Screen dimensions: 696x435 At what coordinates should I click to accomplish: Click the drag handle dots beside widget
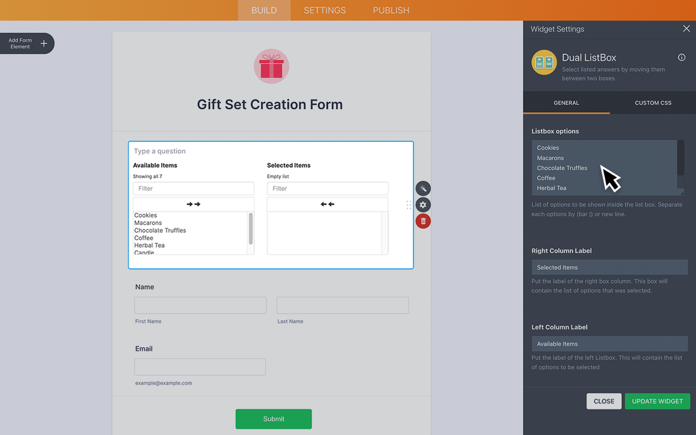(x=409, y=205)
